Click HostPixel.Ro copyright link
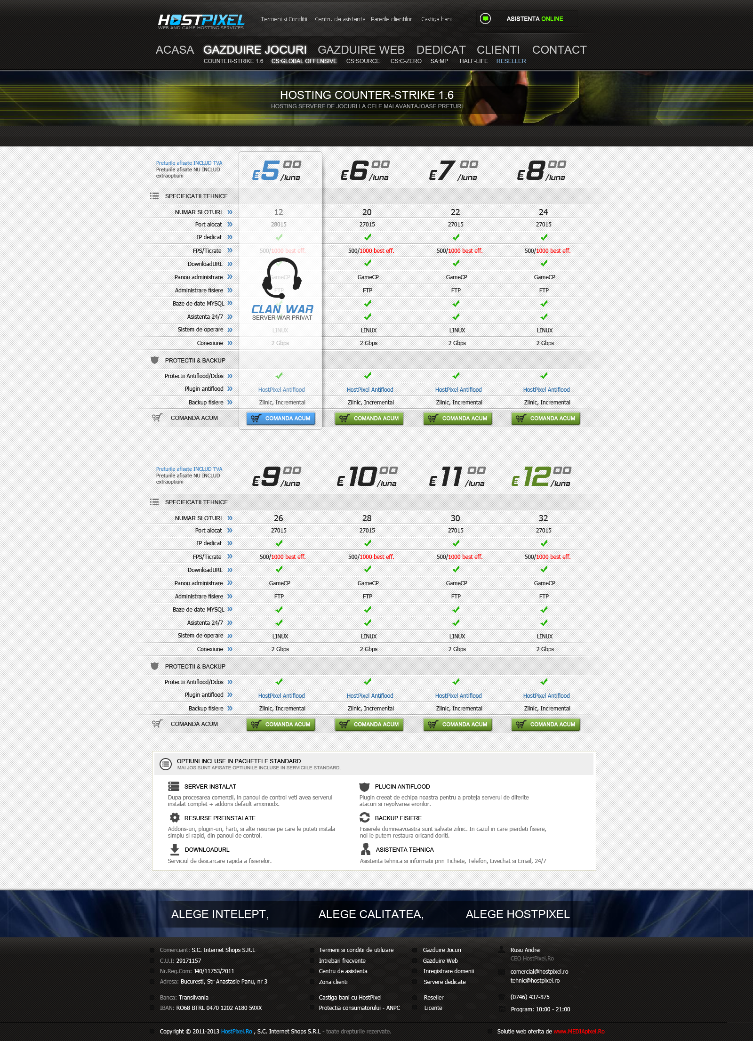 tap(237, 1031)
